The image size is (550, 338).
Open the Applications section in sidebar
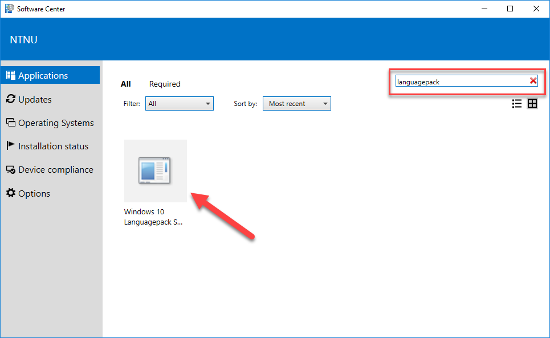click(50, 75)
